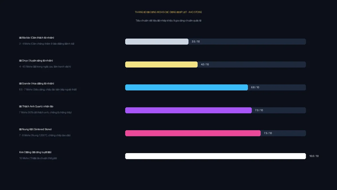The width and height of the screenshot is (337, 190).
Task: Select the 6.8 / 10 value label
Action: (x=255, y=87)
